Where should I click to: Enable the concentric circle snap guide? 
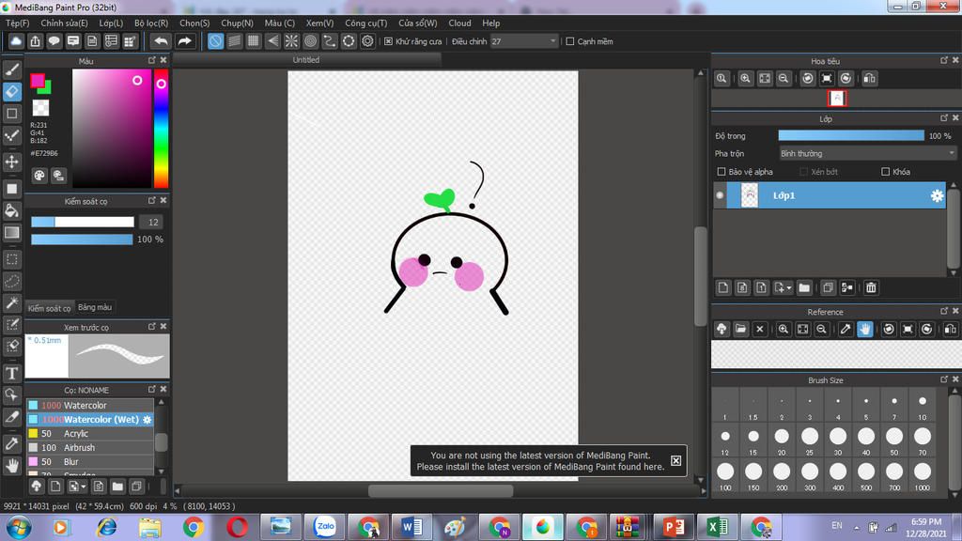310,41
